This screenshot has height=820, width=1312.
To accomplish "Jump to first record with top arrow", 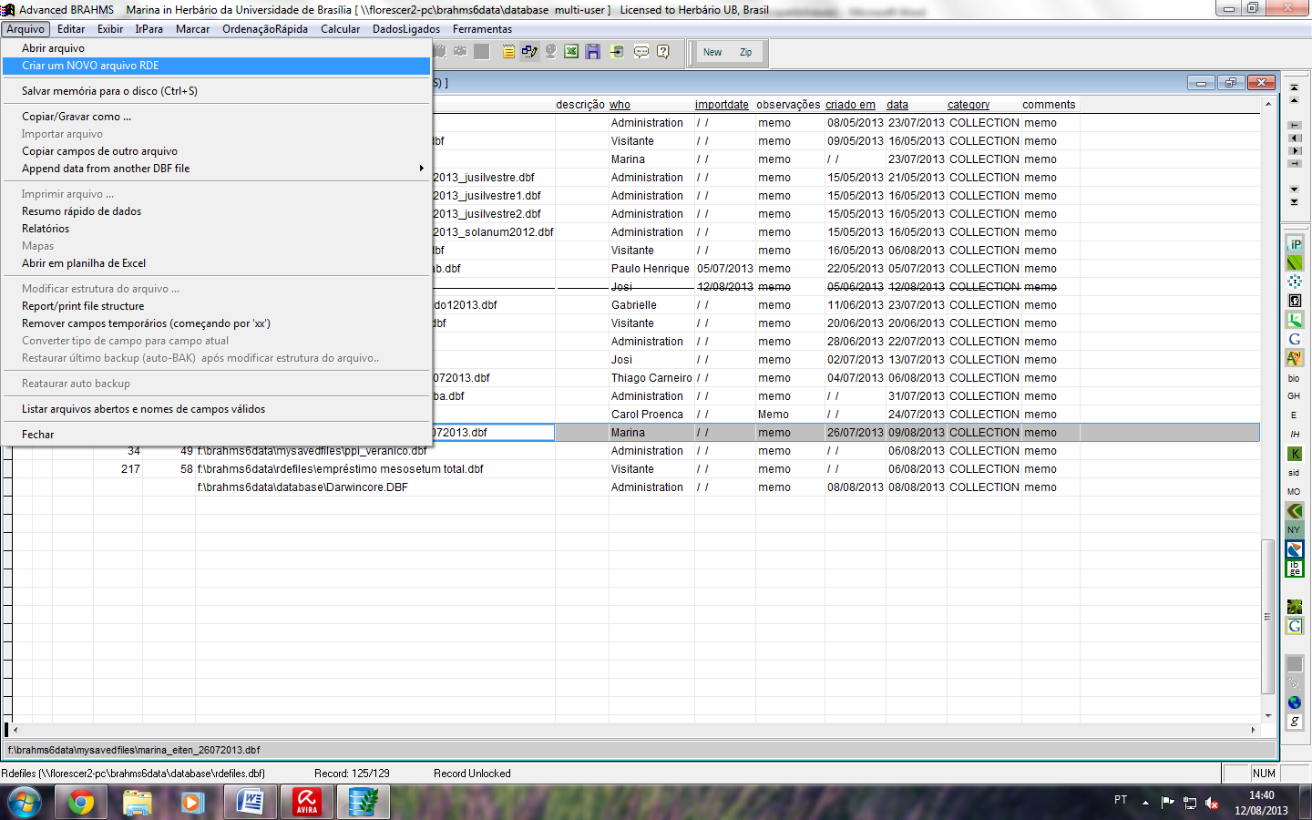I will (x=1294, y=89).
